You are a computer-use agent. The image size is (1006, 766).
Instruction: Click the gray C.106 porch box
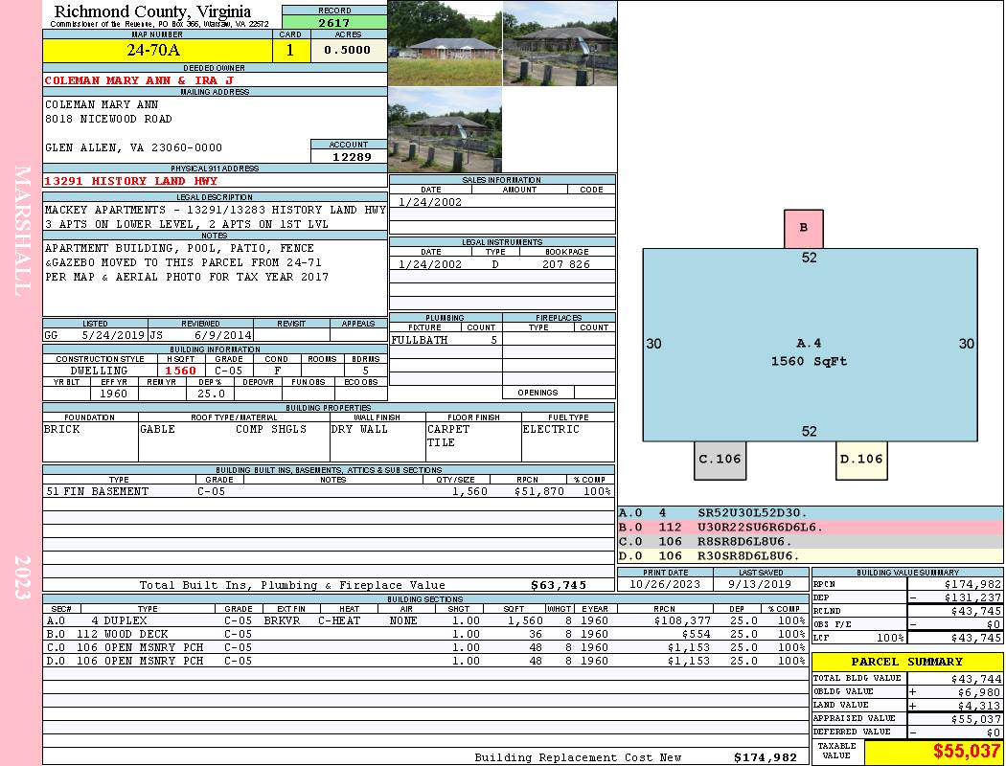[720, 460]
